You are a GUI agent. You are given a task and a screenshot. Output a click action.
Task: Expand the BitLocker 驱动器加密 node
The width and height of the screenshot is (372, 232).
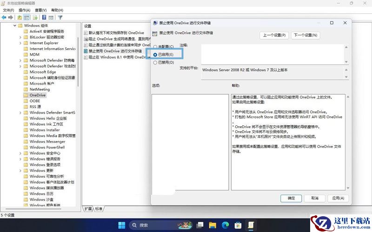pyautogui.click(x=20, y=37)
